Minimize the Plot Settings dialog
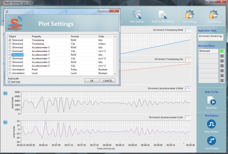 point(101,11)
